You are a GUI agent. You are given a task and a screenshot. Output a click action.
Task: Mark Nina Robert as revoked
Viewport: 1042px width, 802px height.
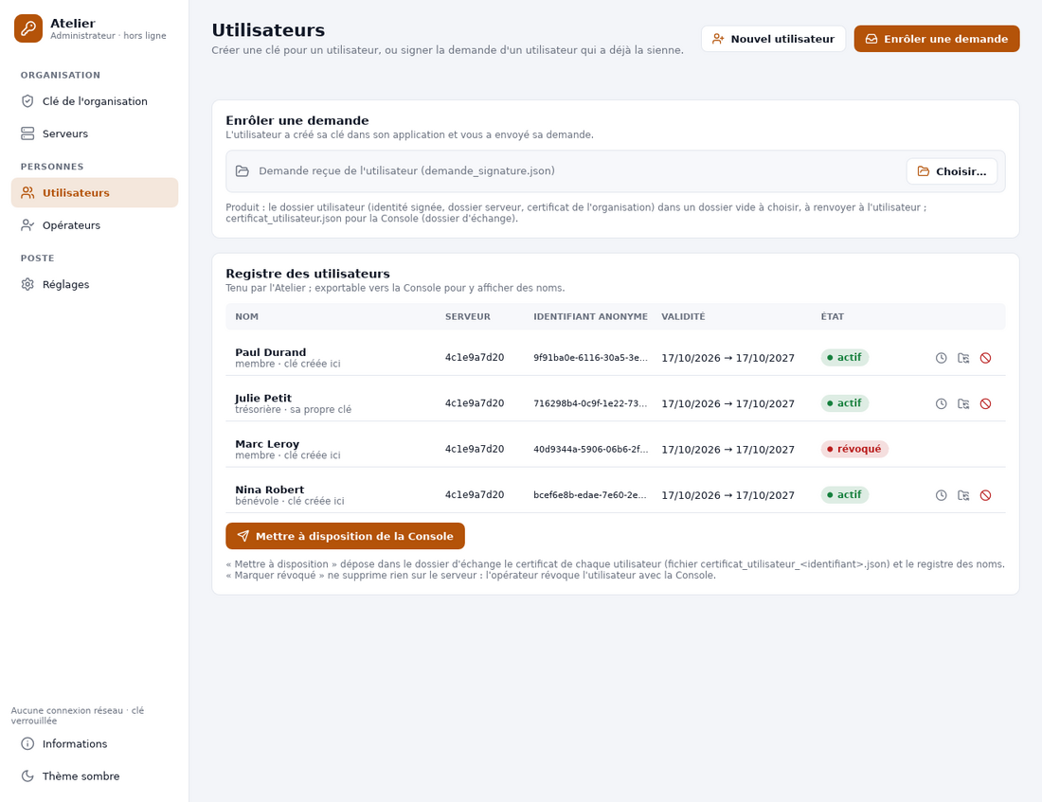point(985,495)
